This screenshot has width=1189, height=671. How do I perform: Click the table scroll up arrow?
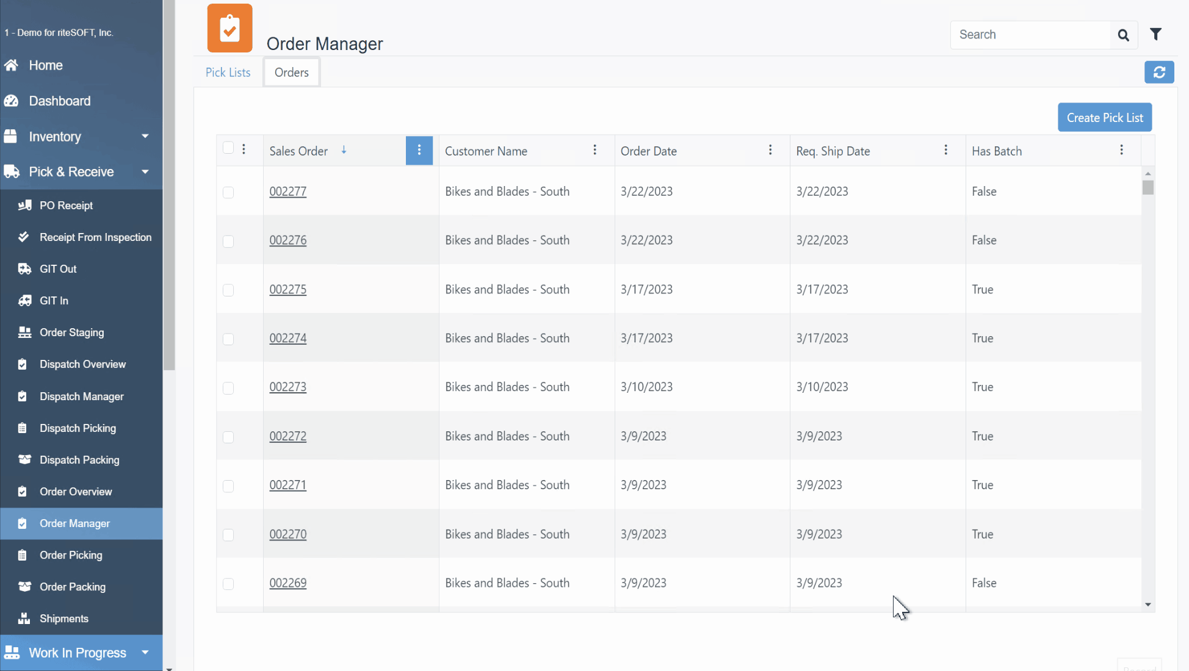(1148, 174)
